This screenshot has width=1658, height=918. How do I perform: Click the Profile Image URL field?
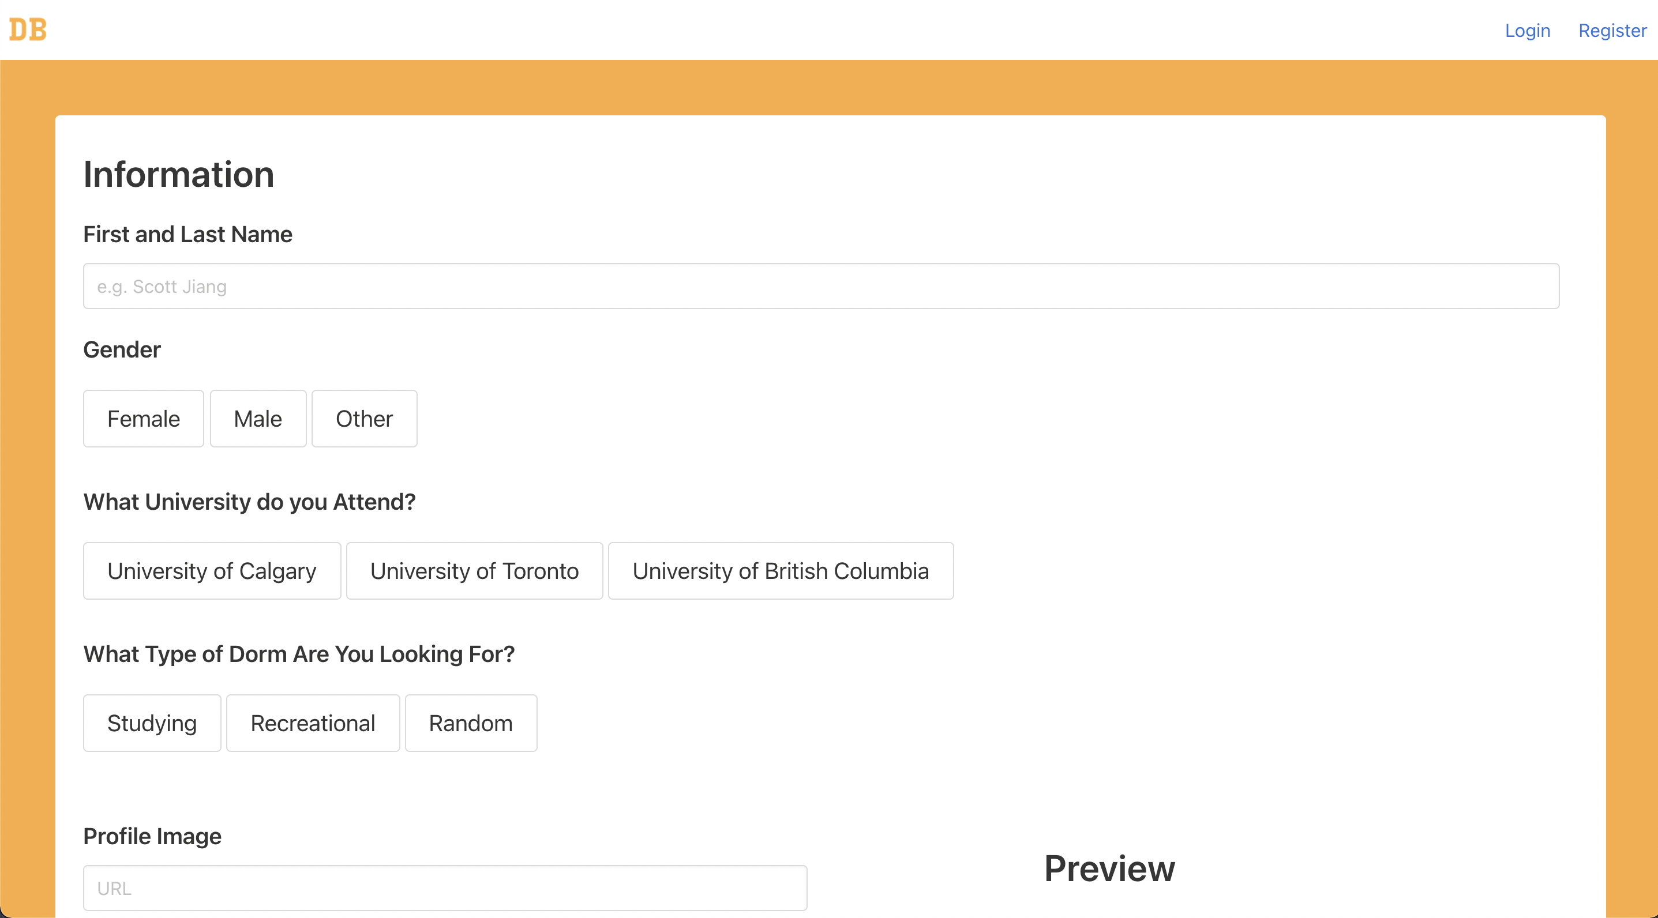tap(445, 887)
